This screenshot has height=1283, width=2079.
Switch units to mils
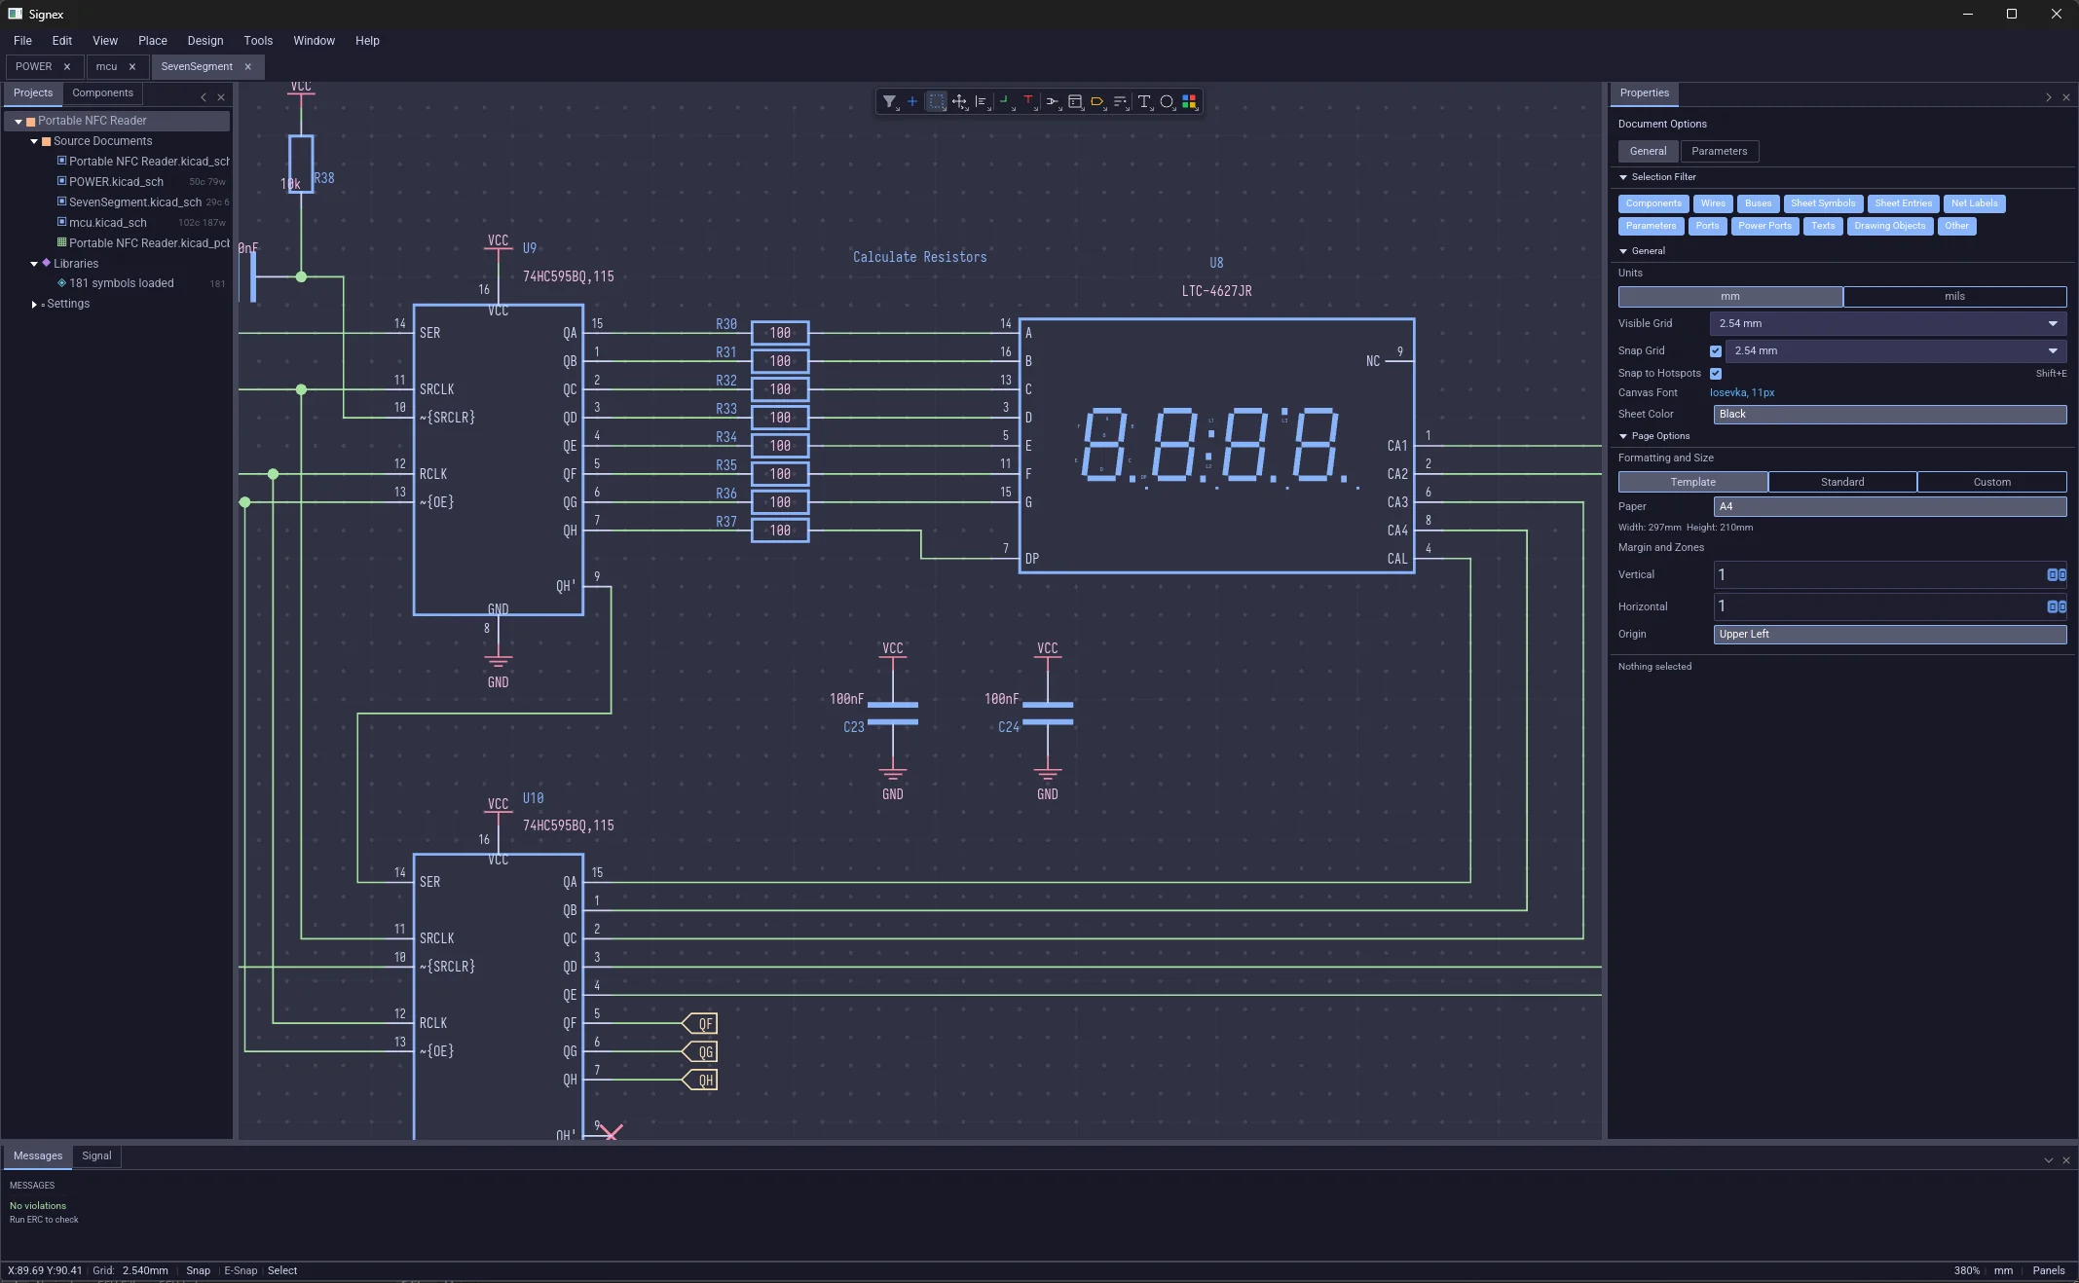tap(1954, 296)
